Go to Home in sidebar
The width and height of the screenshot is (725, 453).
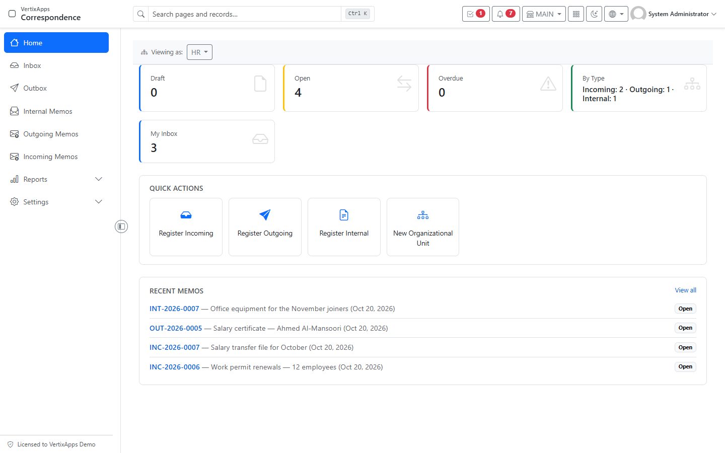[56, 42]
